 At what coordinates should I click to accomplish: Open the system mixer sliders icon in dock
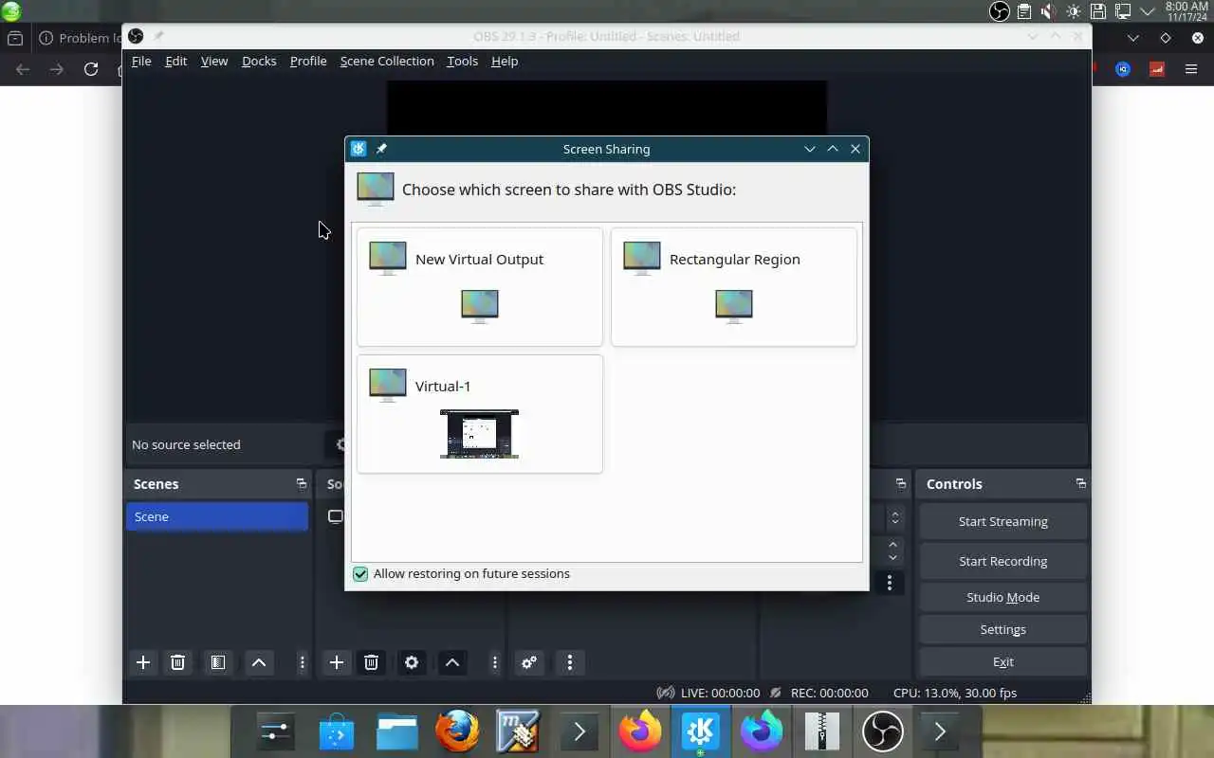pos(275,732)
